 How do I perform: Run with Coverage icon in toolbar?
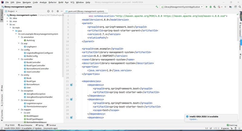[x=215, y=7]
